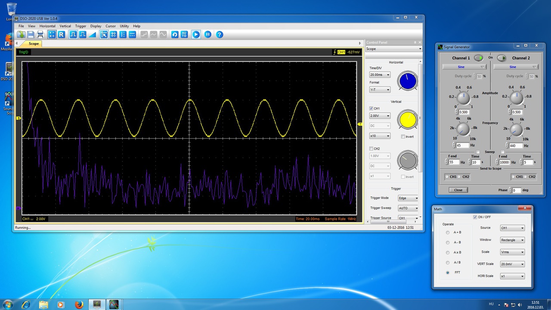This screenshot has width=551, height=310.
Task: Toggle Signal Generator Channel 1 On switch
Action: [x=478, y=58]
